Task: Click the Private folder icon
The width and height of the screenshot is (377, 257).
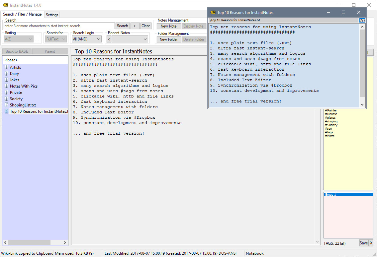Action: pos(7,93)
